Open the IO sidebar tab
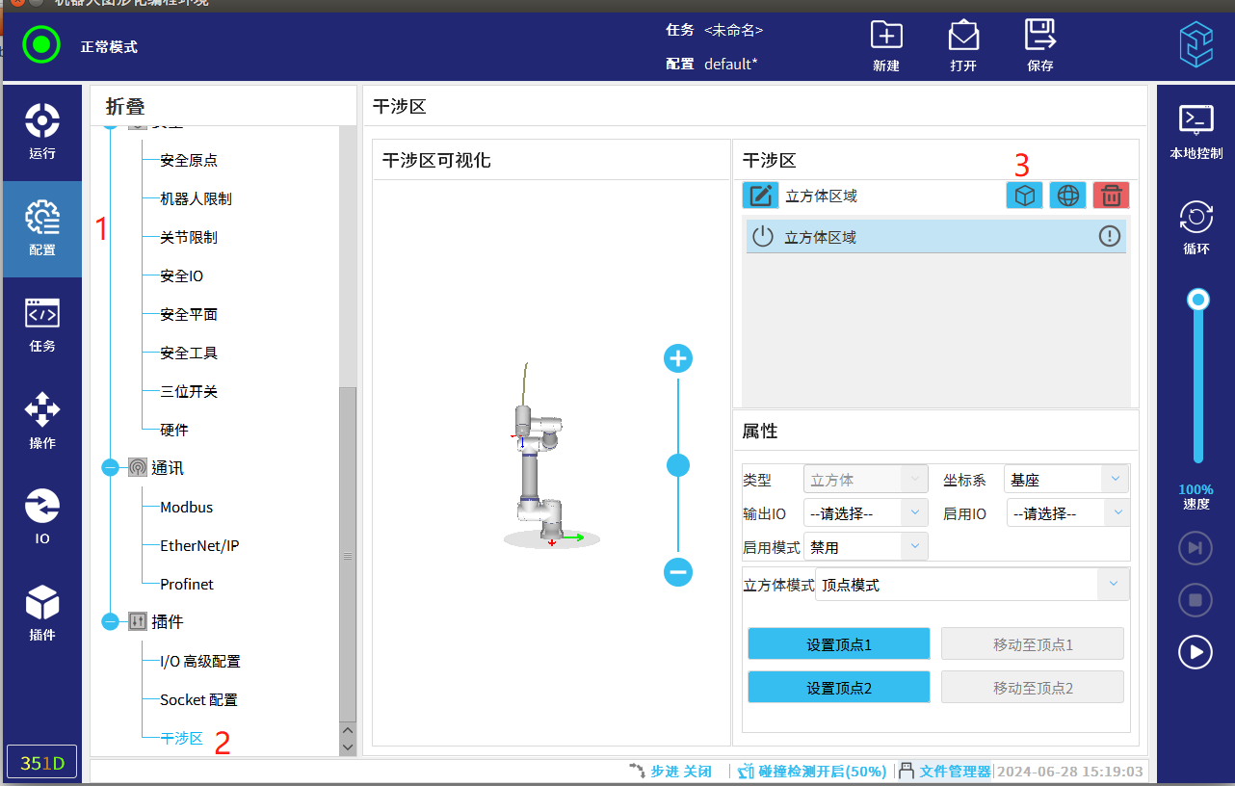 pyautogui.click(x=42, y=517)
